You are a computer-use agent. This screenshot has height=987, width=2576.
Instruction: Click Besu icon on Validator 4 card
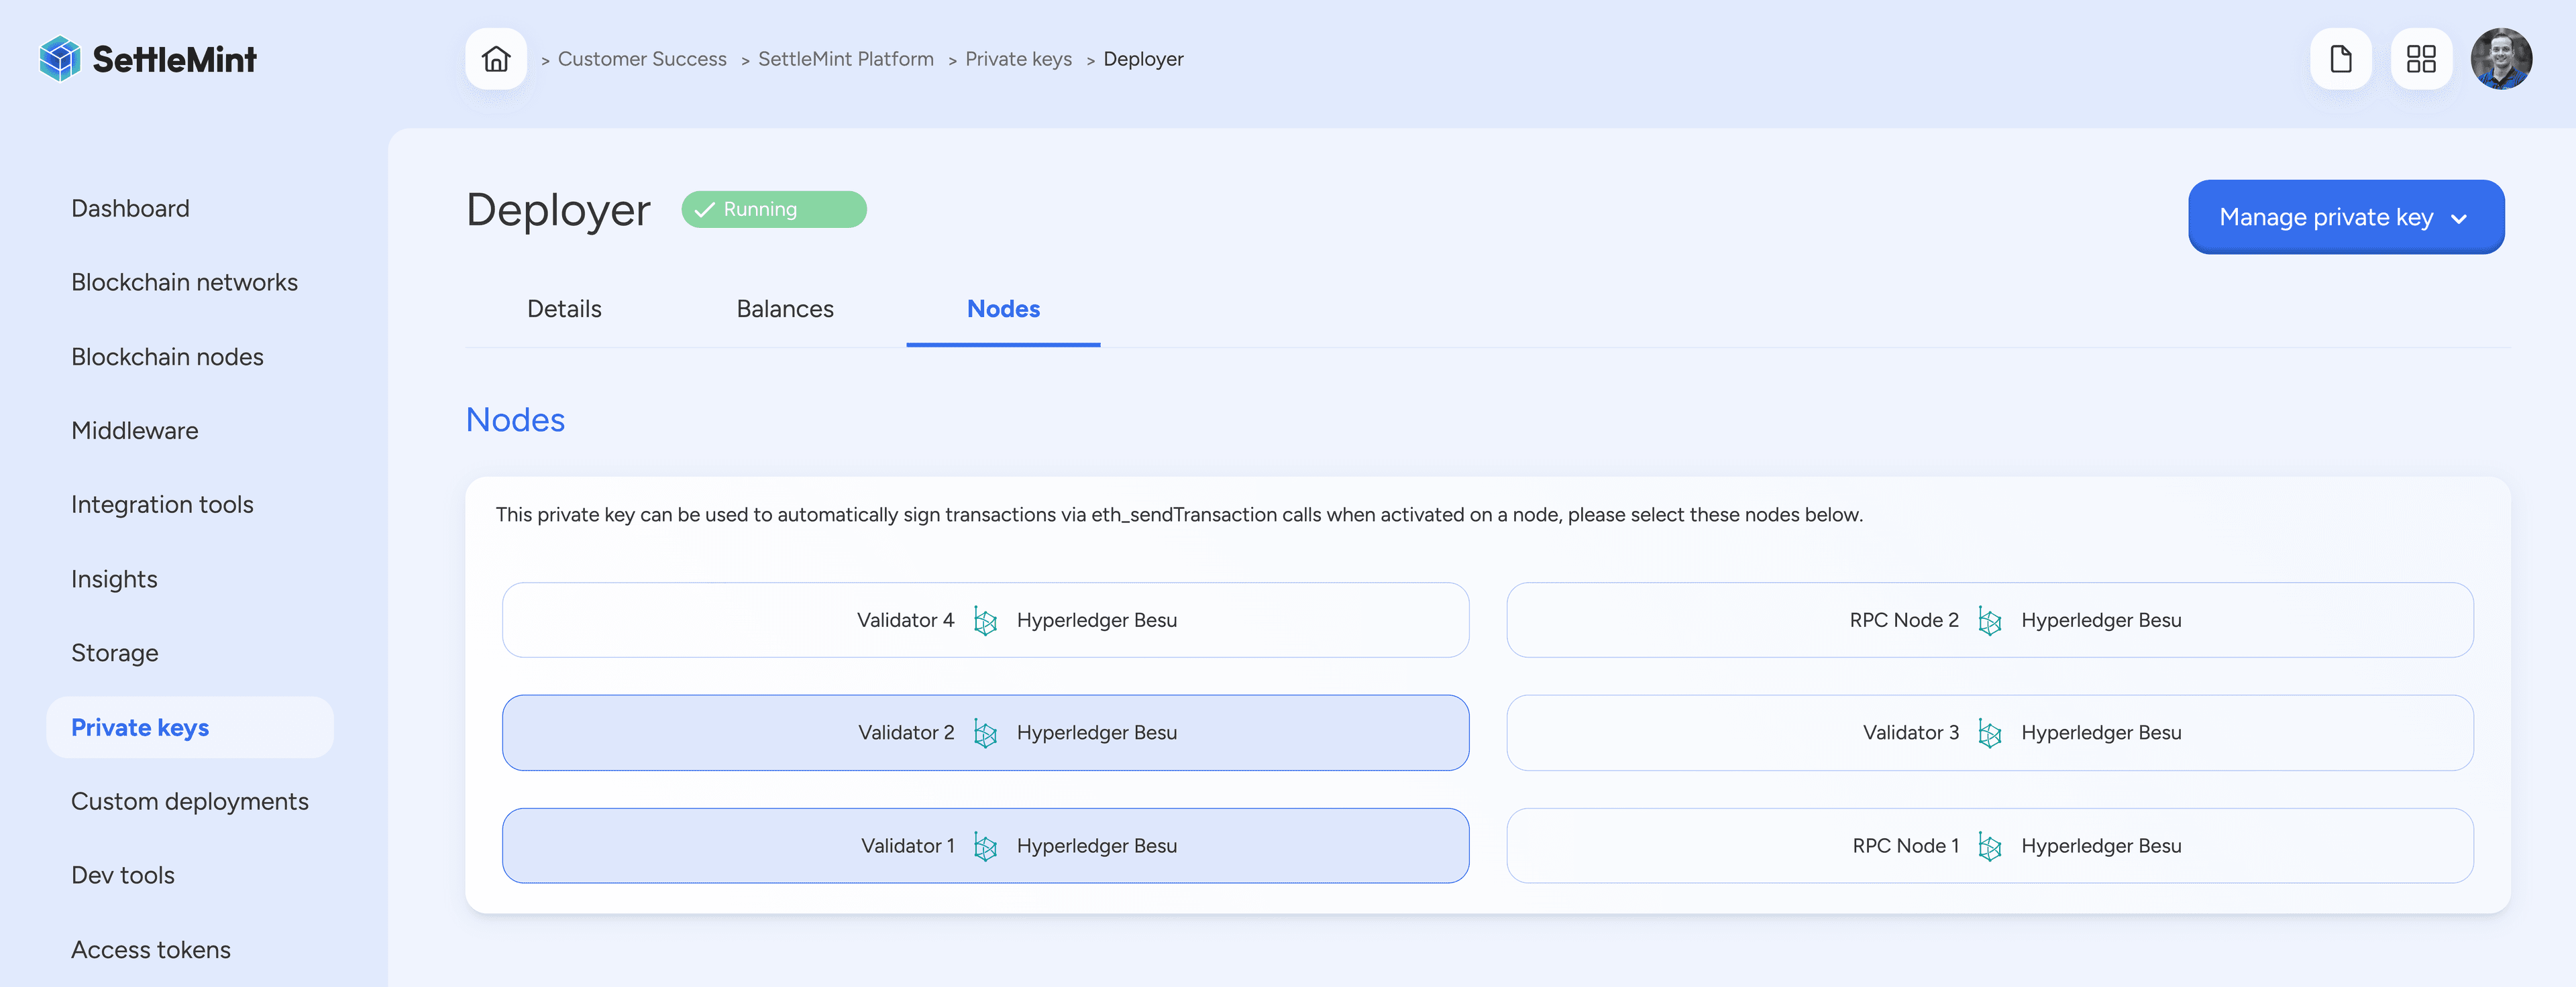pyautogui.click(x=986, y=621)
